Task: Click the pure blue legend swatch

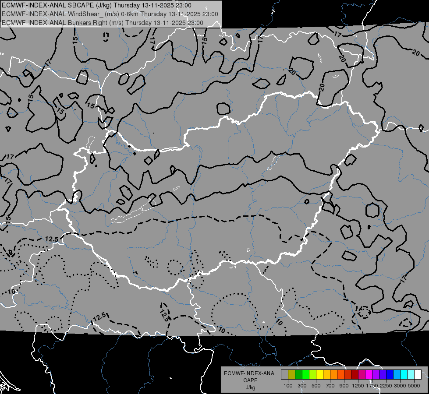Action: [x=390, y=374]
